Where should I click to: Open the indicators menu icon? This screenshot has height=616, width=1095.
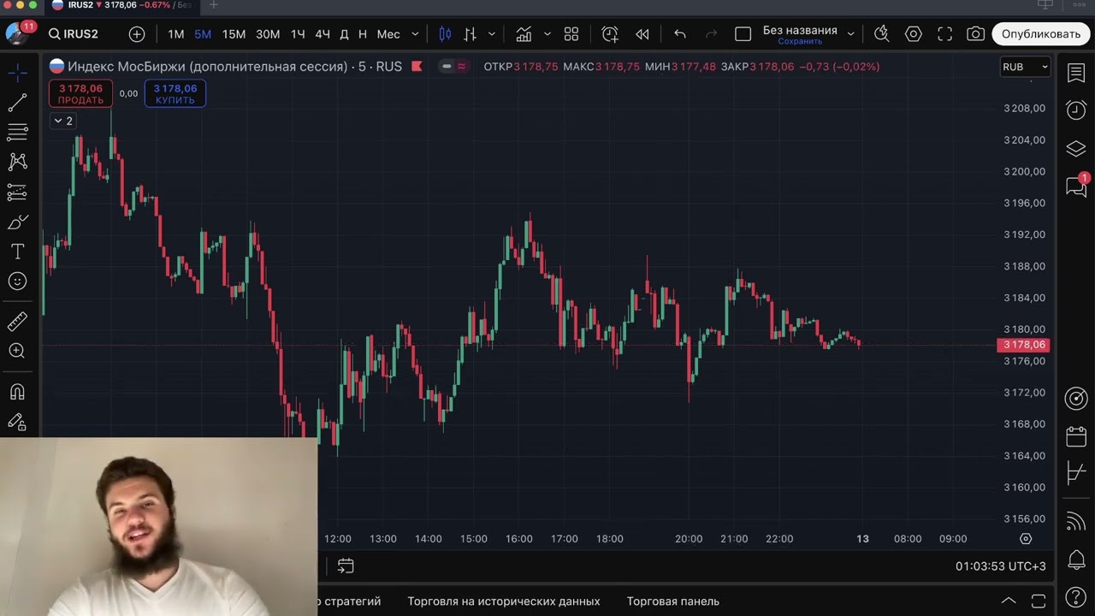tap(524, 34)
